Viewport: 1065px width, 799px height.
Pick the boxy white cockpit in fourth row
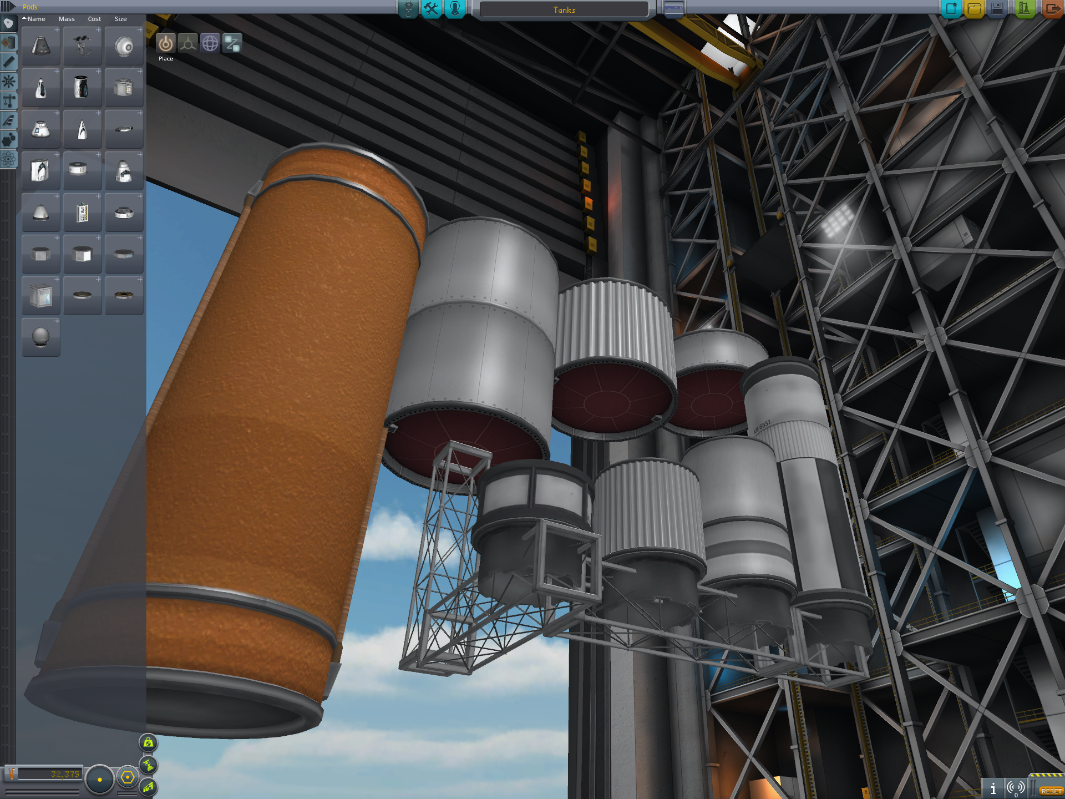41,171
